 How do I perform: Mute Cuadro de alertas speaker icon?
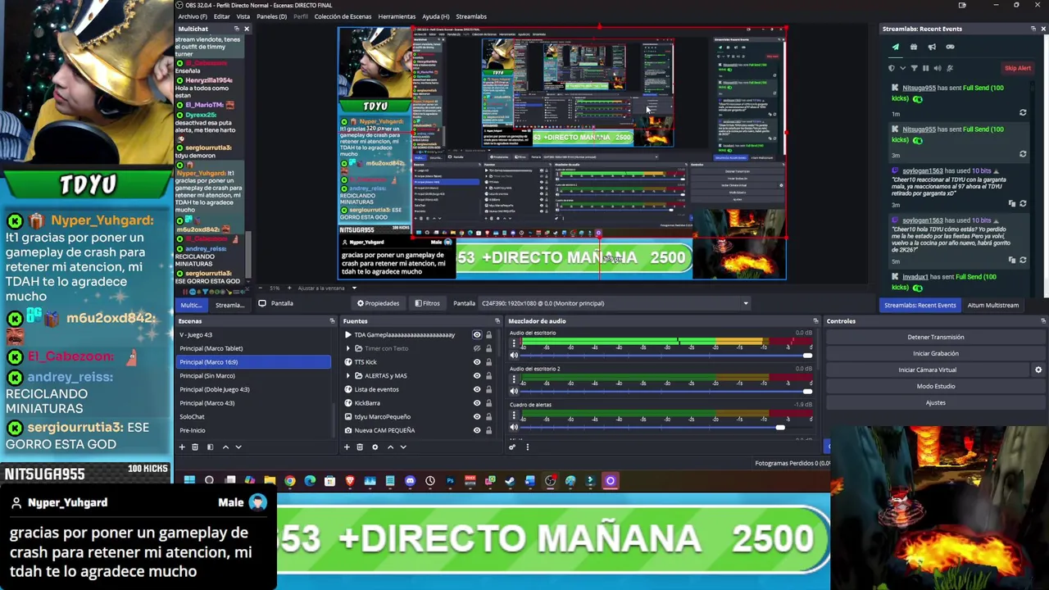pos(514,428)
